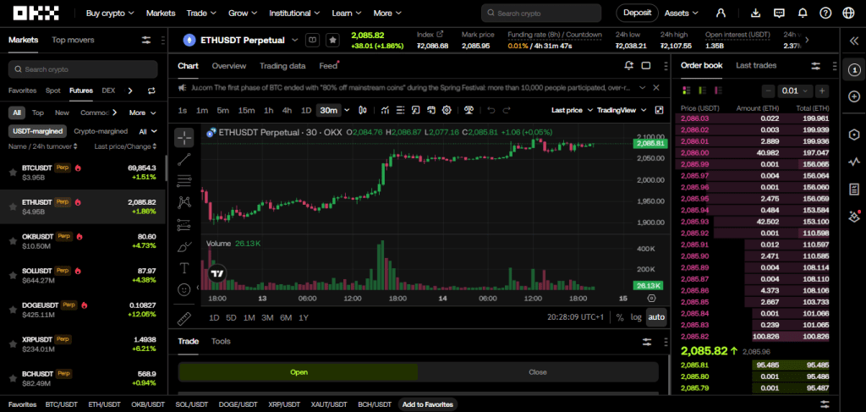Click the Markets panel search field

click(x=82, y=69)
